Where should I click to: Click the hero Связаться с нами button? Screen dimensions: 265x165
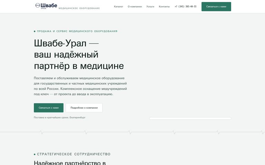pos(49,108)
